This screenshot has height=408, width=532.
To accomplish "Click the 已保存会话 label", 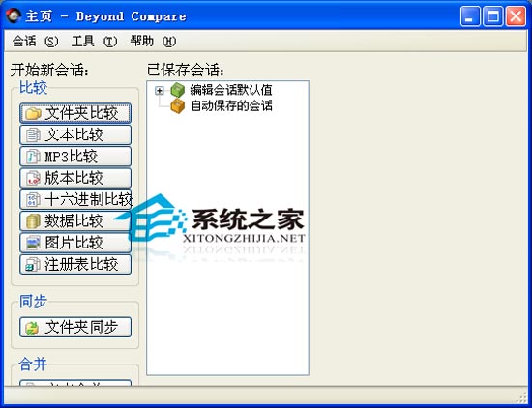I will click(x=186, y=71).
